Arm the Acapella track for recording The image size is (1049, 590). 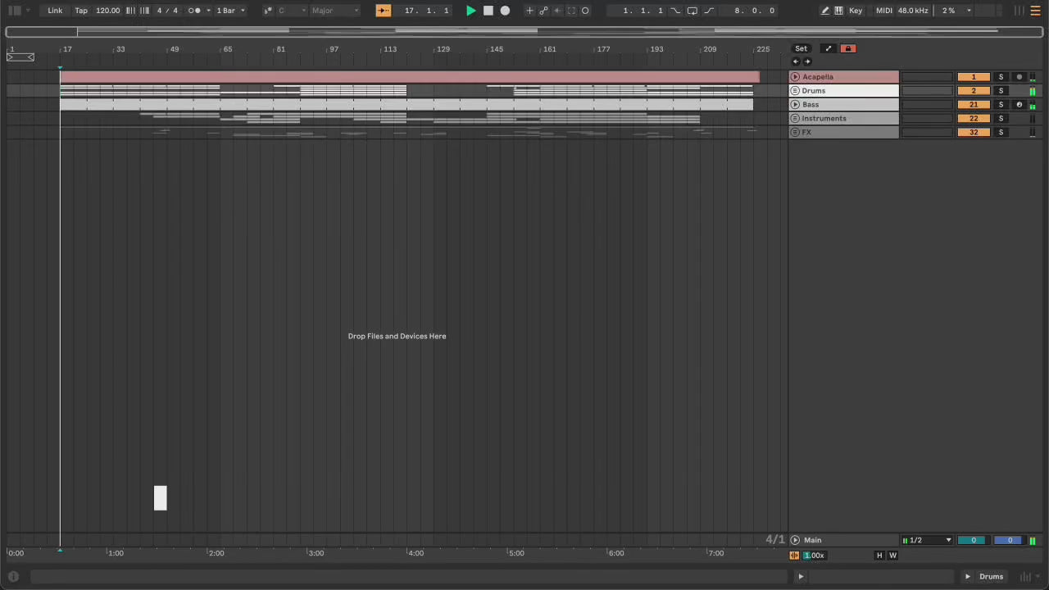[x=1019, y=77]
